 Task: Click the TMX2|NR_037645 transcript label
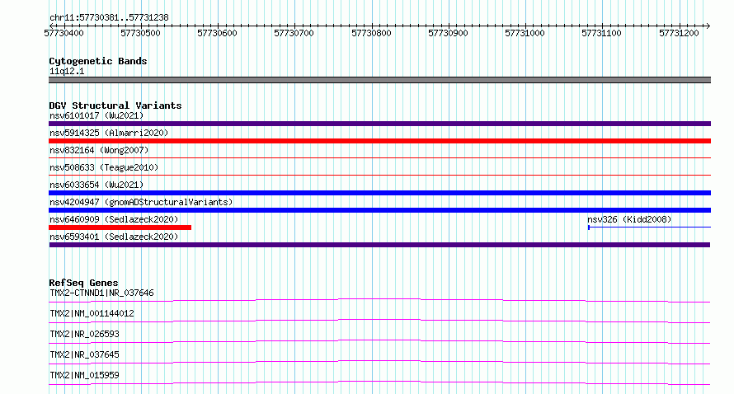coord(84,354)
